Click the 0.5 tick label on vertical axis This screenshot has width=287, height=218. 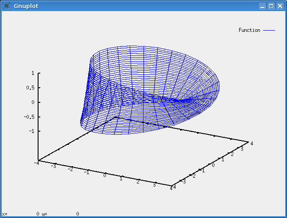[30, 88]
